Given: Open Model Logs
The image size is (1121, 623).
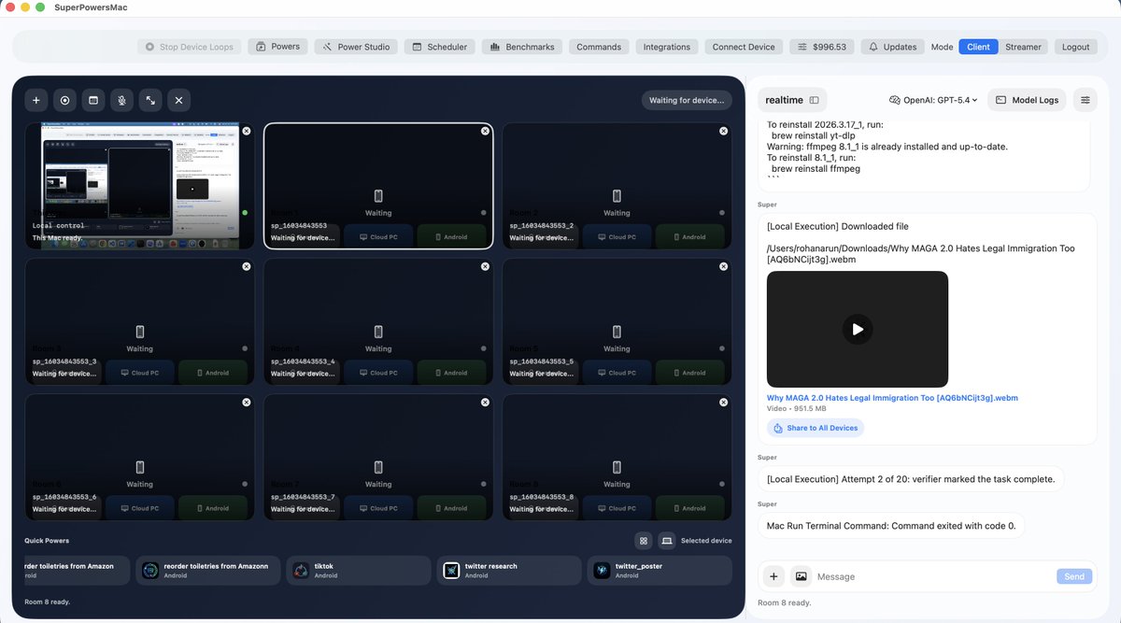Looking at the screenshot, I should [1027, 100].
